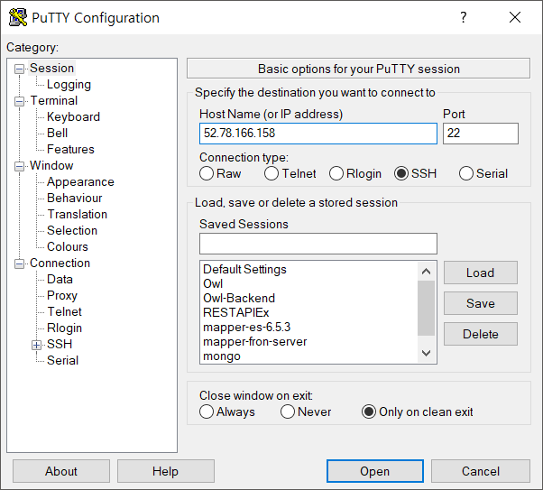
Task: Collapse the Terminal tree node
Action: (20, 102)
